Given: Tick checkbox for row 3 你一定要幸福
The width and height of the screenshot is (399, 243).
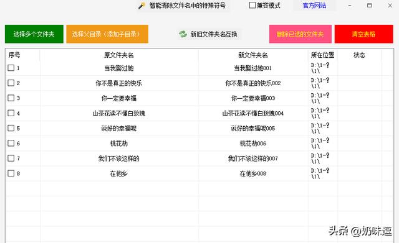Looking at the screenshot, I should (11, 98).
